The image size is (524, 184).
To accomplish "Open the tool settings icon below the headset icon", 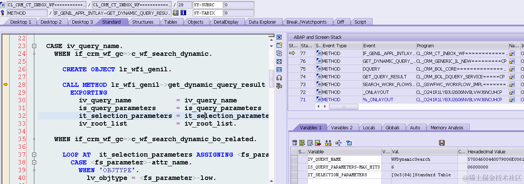I will 279,86.
